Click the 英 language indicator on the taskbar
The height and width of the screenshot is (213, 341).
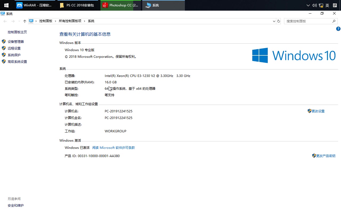(x=327, y=5)
